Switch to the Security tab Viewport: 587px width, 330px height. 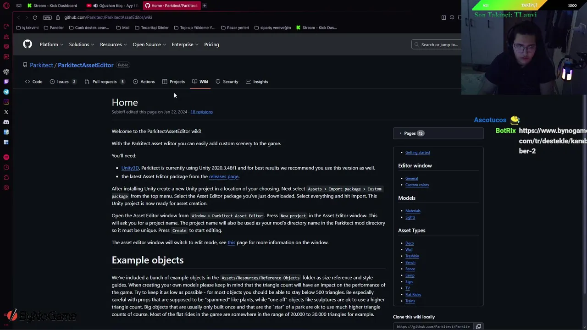[x=227, y=82]
